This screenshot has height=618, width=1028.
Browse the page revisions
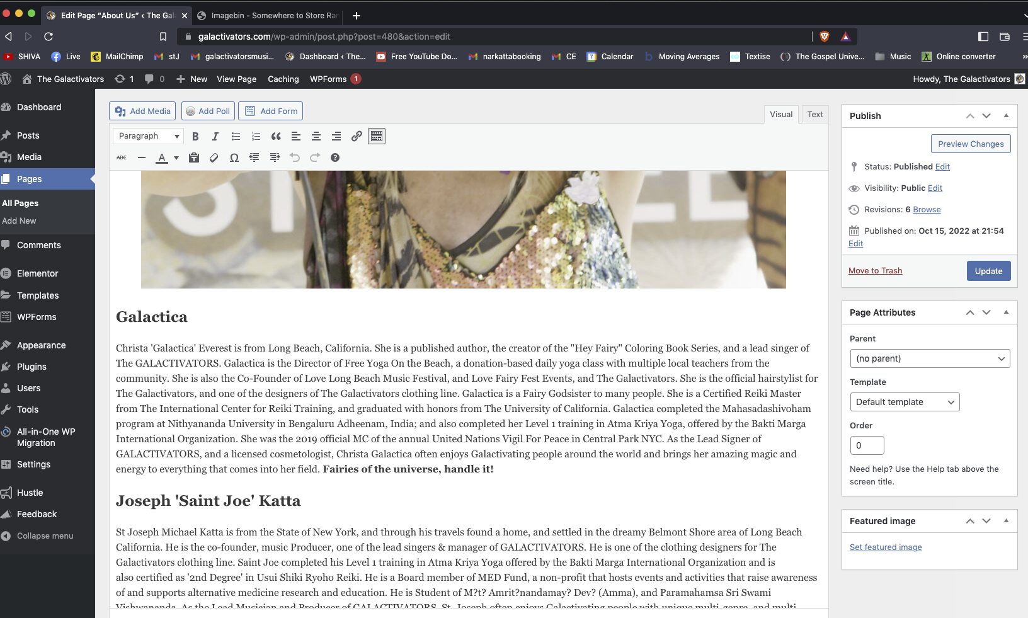(927, 209)
